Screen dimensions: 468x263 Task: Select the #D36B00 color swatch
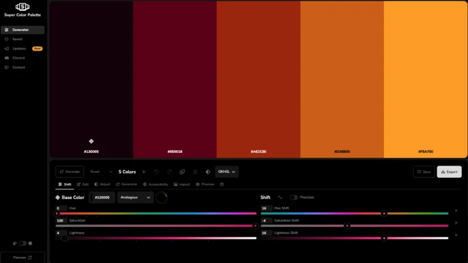click(342, 79)
